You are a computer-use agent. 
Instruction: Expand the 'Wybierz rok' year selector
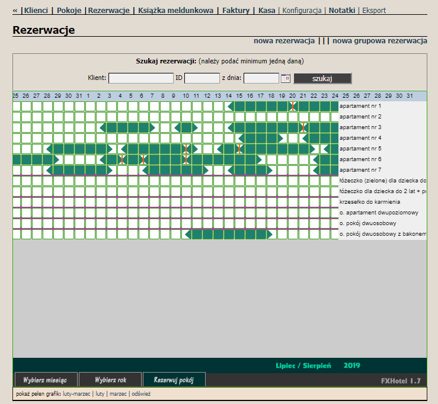[110, 380]
